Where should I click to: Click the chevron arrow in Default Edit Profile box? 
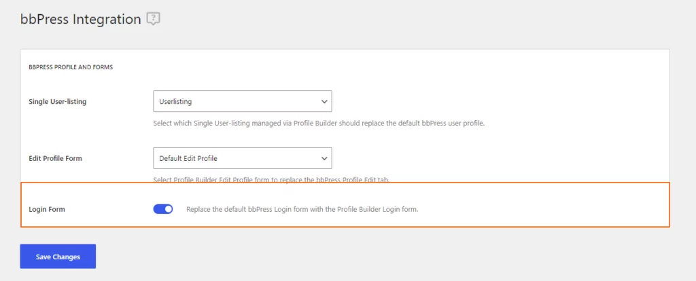click(324, 158)
